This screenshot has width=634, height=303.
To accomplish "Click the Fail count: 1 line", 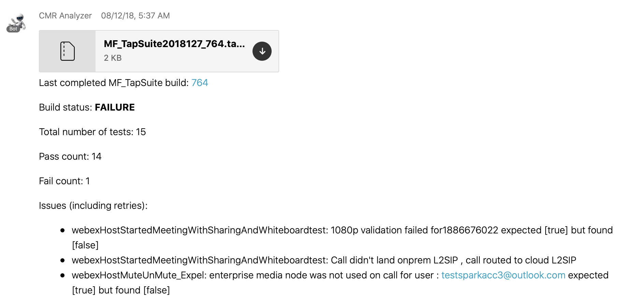I will [64, 181].
